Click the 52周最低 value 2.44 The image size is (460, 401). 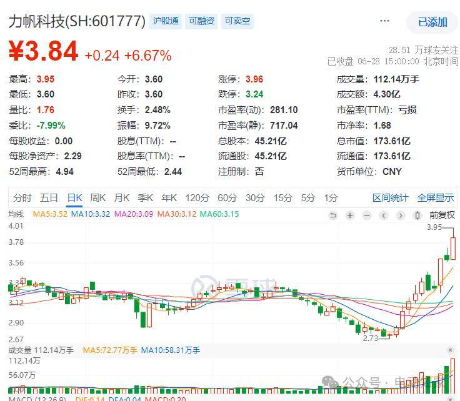coord(173,172)
